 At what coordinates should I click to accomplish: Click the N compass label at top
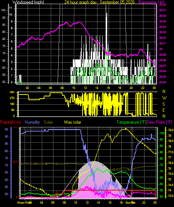point(164,91)
